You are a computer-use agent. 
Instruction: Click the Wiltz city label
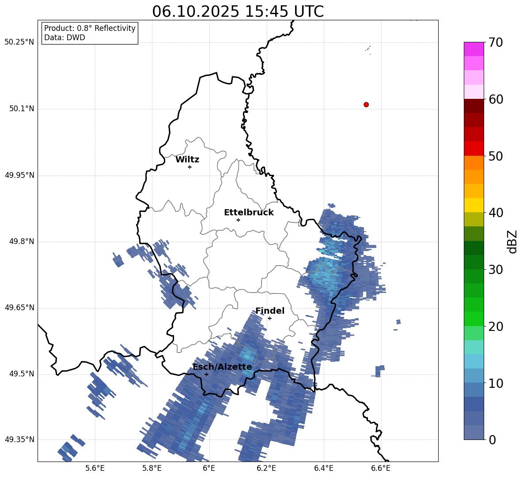187,160
